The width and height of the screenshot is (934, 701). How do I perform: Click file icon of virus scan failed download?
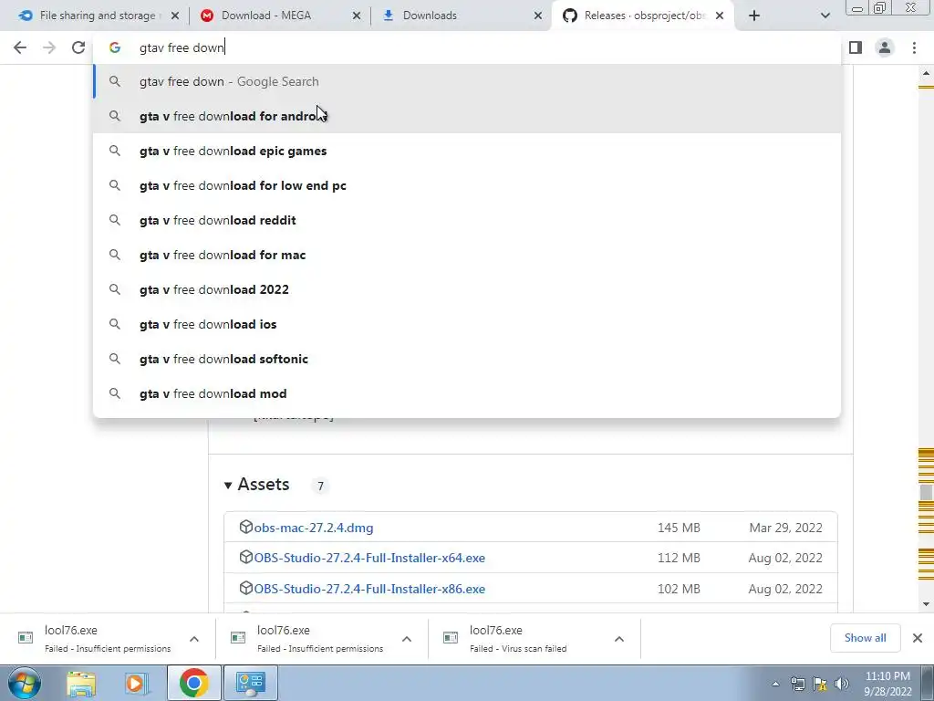point(451,638)
